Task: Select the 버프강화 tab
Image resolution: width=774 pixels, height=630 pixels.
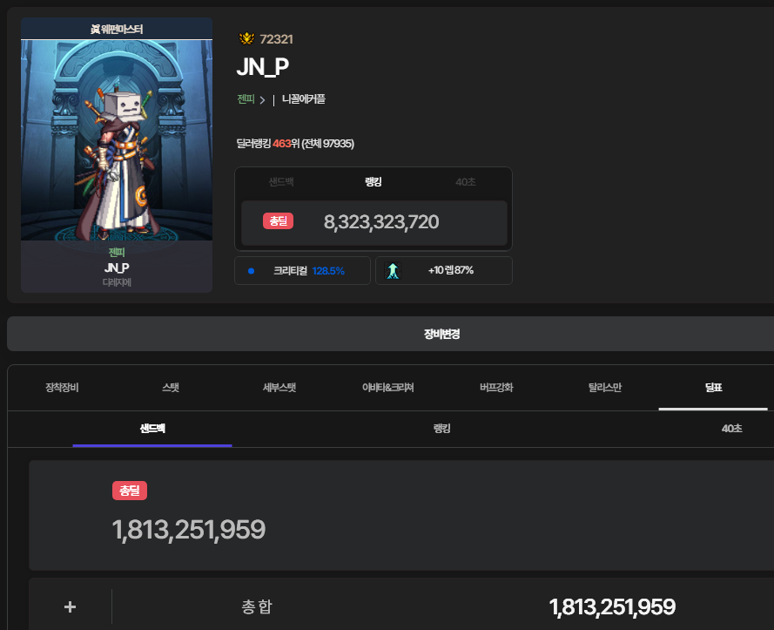Action: tap(496, 388)
